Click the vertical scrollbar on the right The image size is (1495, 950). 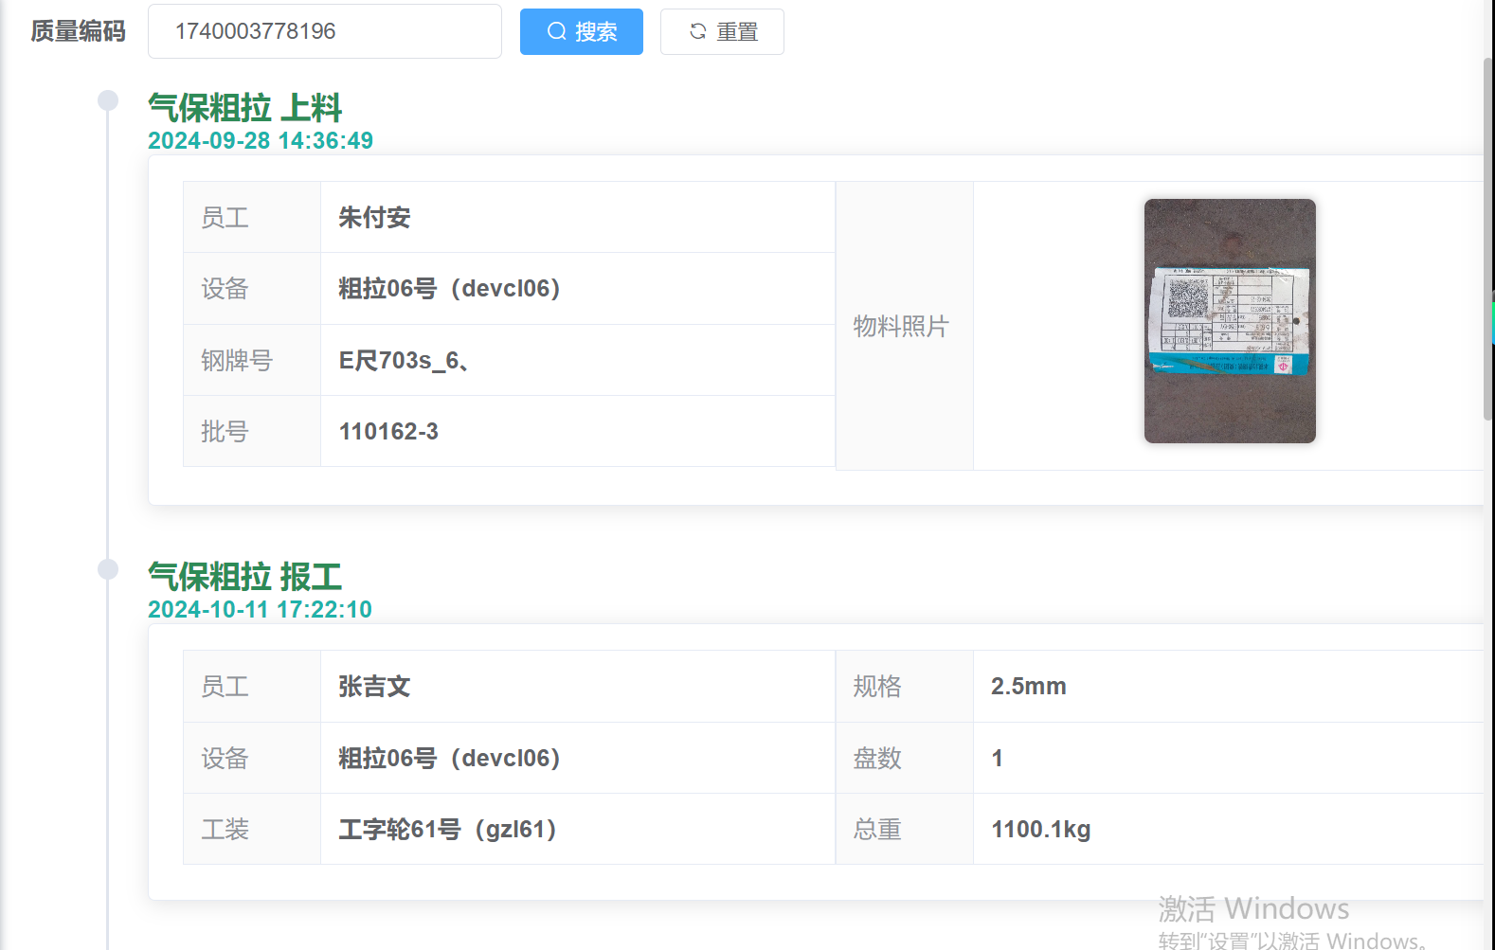click(1487, 237)
